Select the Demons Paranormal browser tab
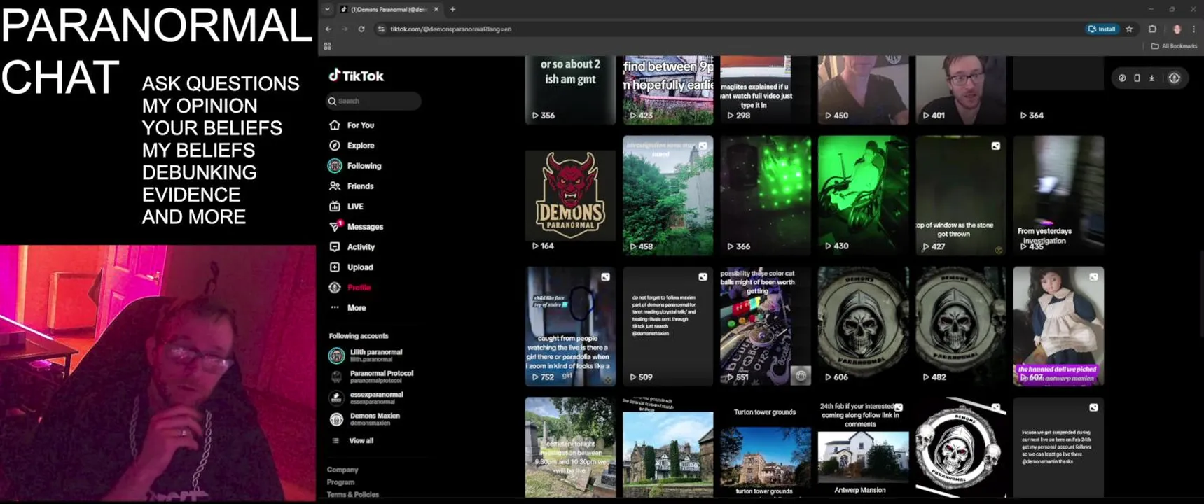This screenshot has width=1204, height=504. pos(389,9)
